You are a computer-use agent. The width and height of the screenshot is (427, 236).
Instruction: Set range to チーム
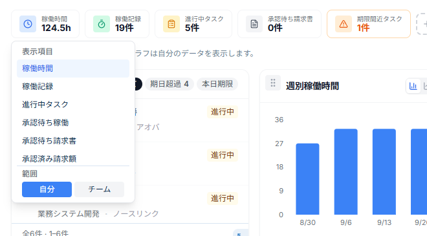point(100,189)
